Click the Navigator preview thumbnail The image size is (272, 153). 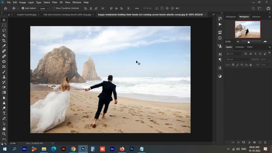pos(247,29)
